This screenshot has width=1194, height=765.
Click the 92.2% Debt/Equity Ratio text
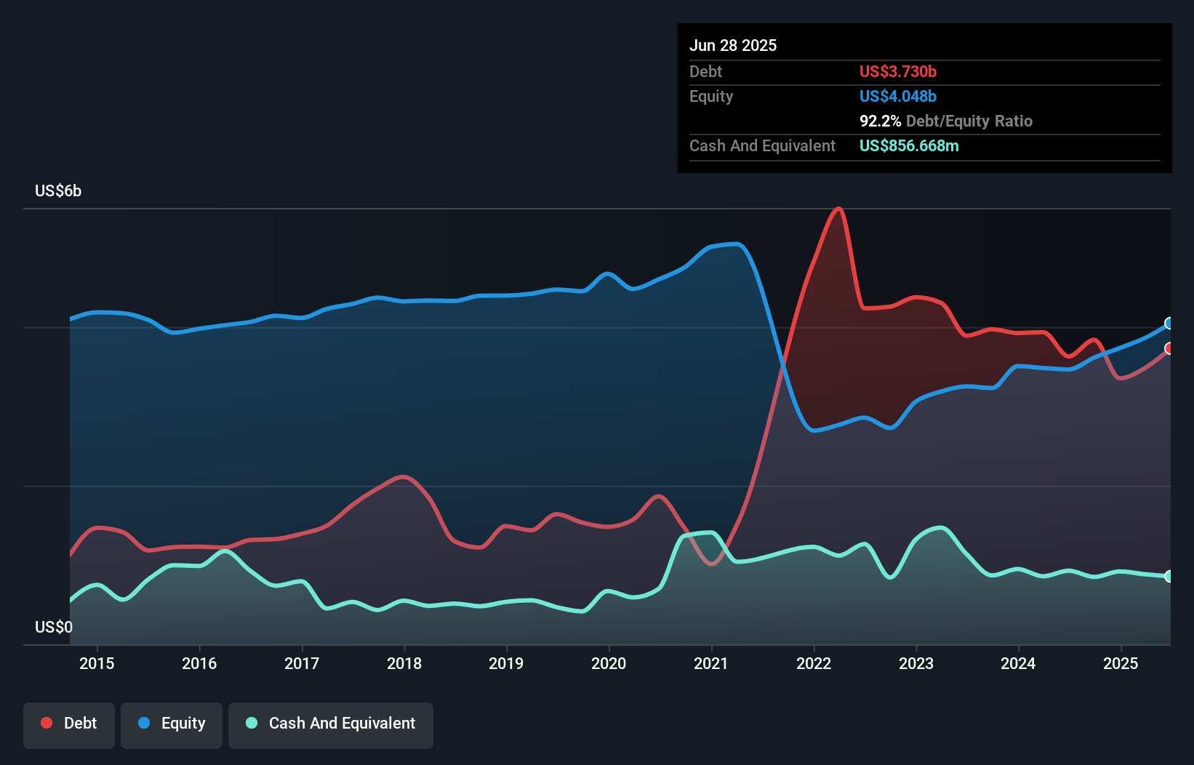point(945,121)
